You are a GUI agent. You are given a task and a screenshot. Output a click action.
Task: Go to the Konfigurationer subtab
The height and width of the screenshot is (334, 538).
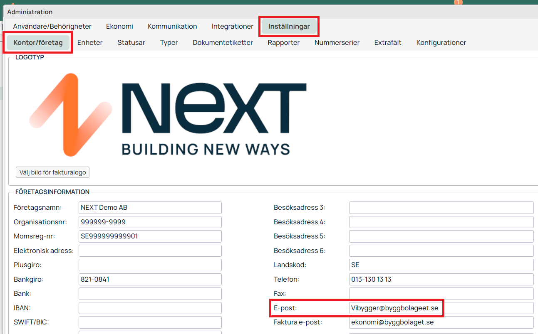441,42
